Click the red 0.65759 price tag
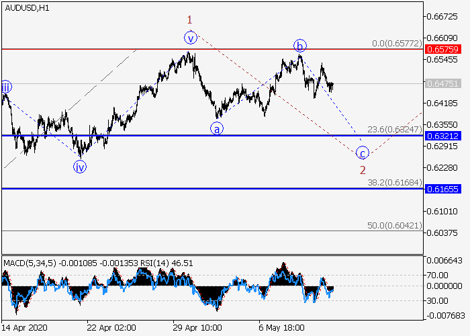 442,50
